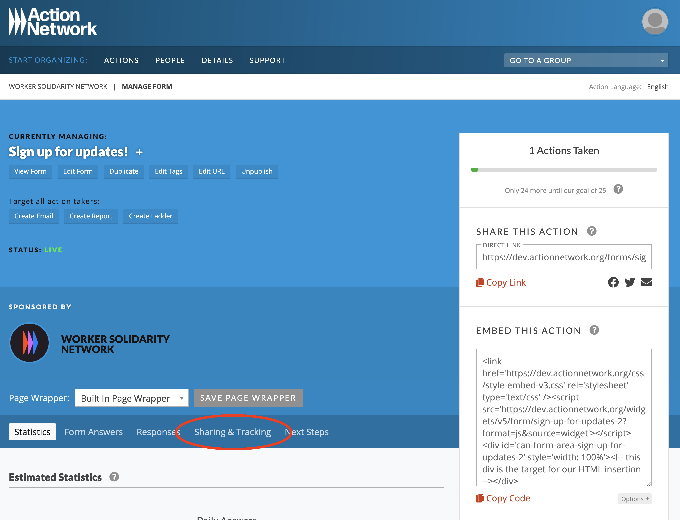680x520 pixels.
Task: Copy the embed code
Action: pyautogui.click(x=503, y=498)
